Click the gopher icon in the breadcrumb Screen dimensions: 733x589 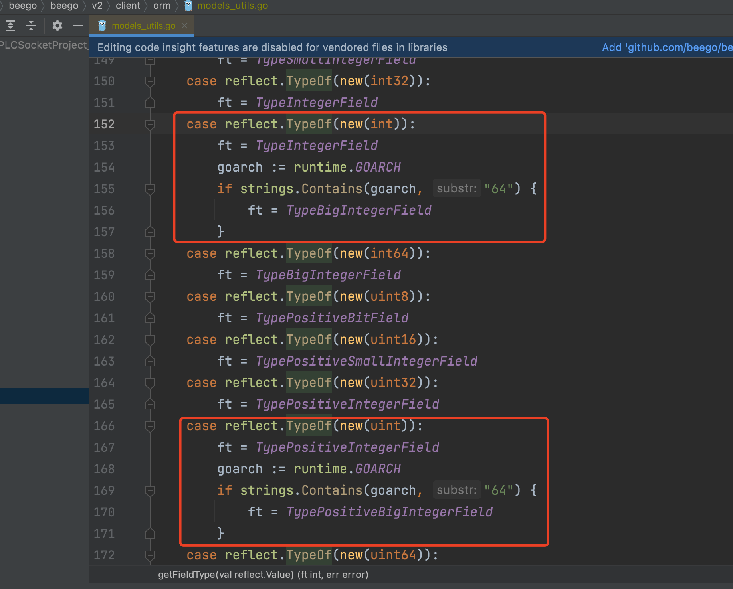coord(188,6)
